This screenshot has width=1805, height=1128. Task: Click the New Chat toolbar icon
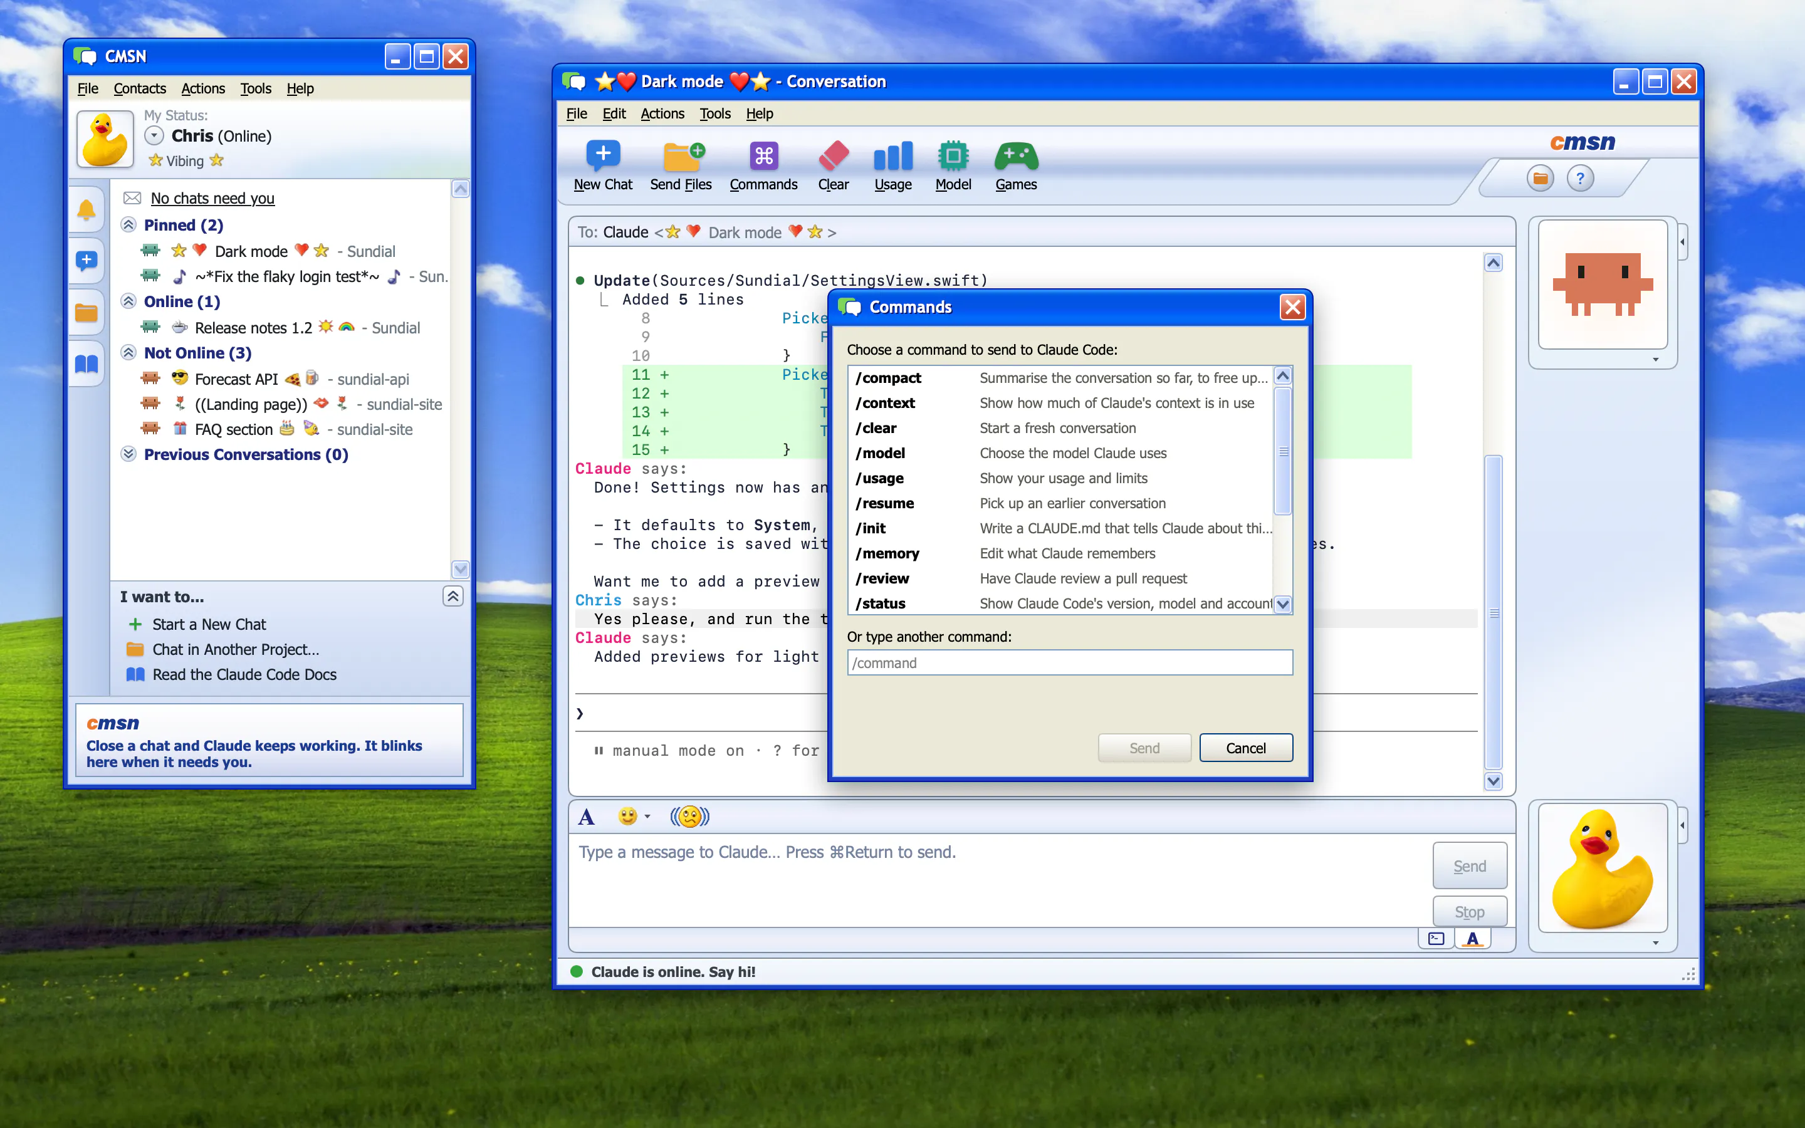click(x=603, y=157)
